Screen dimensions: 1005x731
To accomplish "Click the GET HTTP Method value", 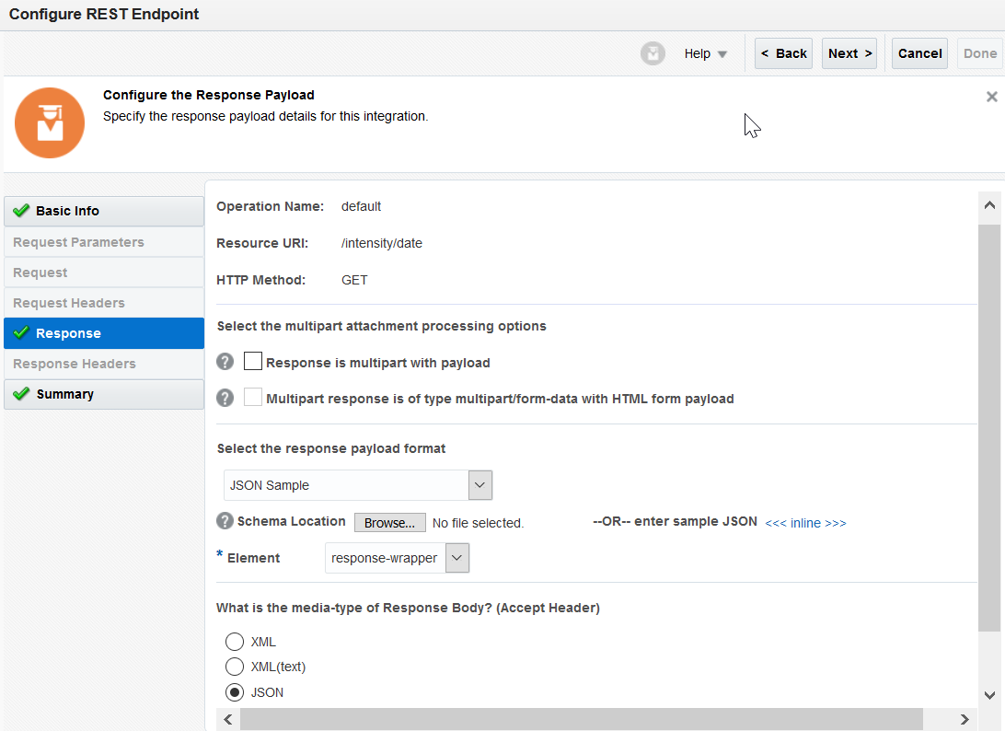I will coord(354,280).
